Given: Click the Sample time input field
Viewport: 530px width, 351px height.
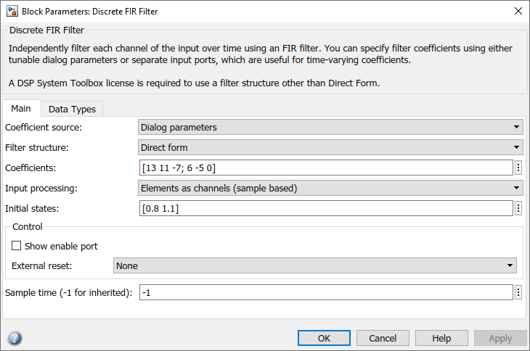Looking at the screenshot, I should [326, 292].
